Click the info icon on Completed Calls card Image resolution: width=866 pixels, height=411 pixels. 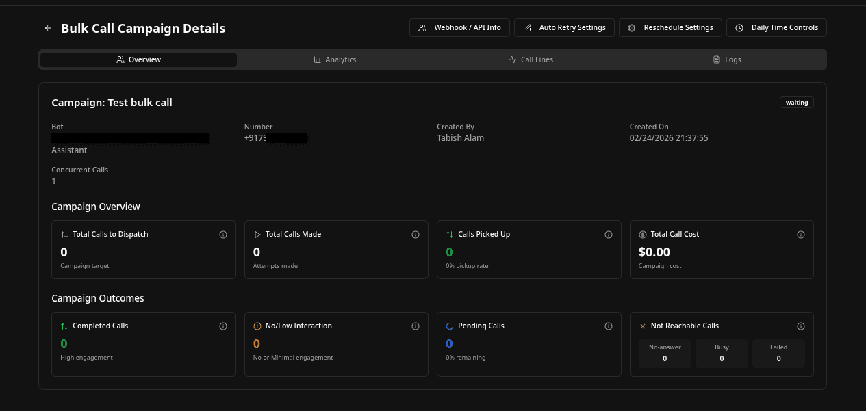(x=223, y=326)
